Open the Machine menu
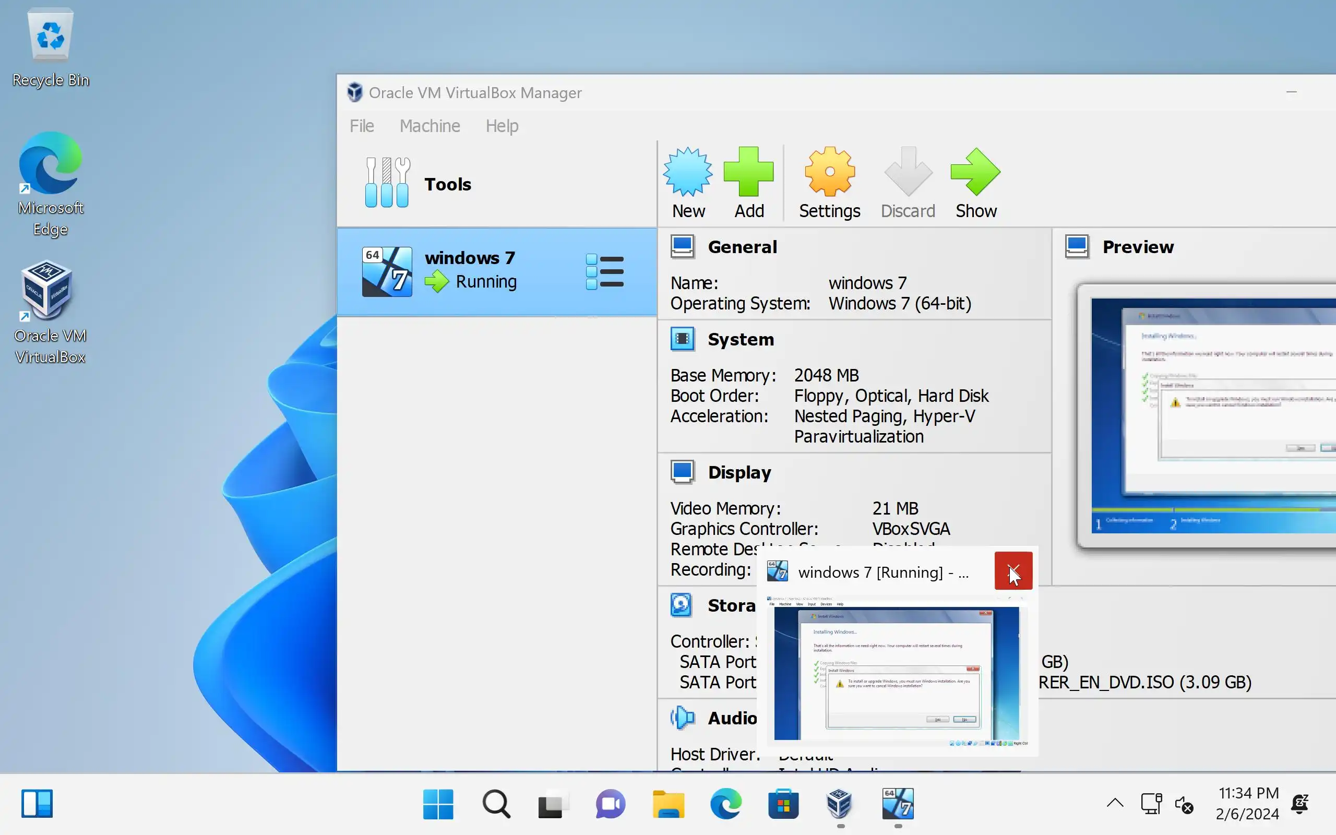This screenshot has width=1336, height=835. tap(430, 126)
